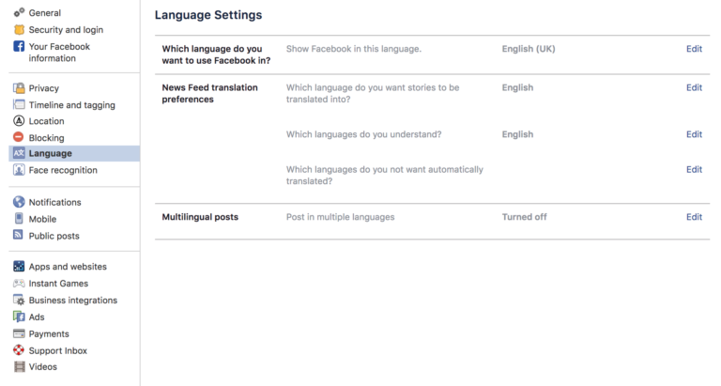
Task: Open Business integrations settings
Action: 72,300
